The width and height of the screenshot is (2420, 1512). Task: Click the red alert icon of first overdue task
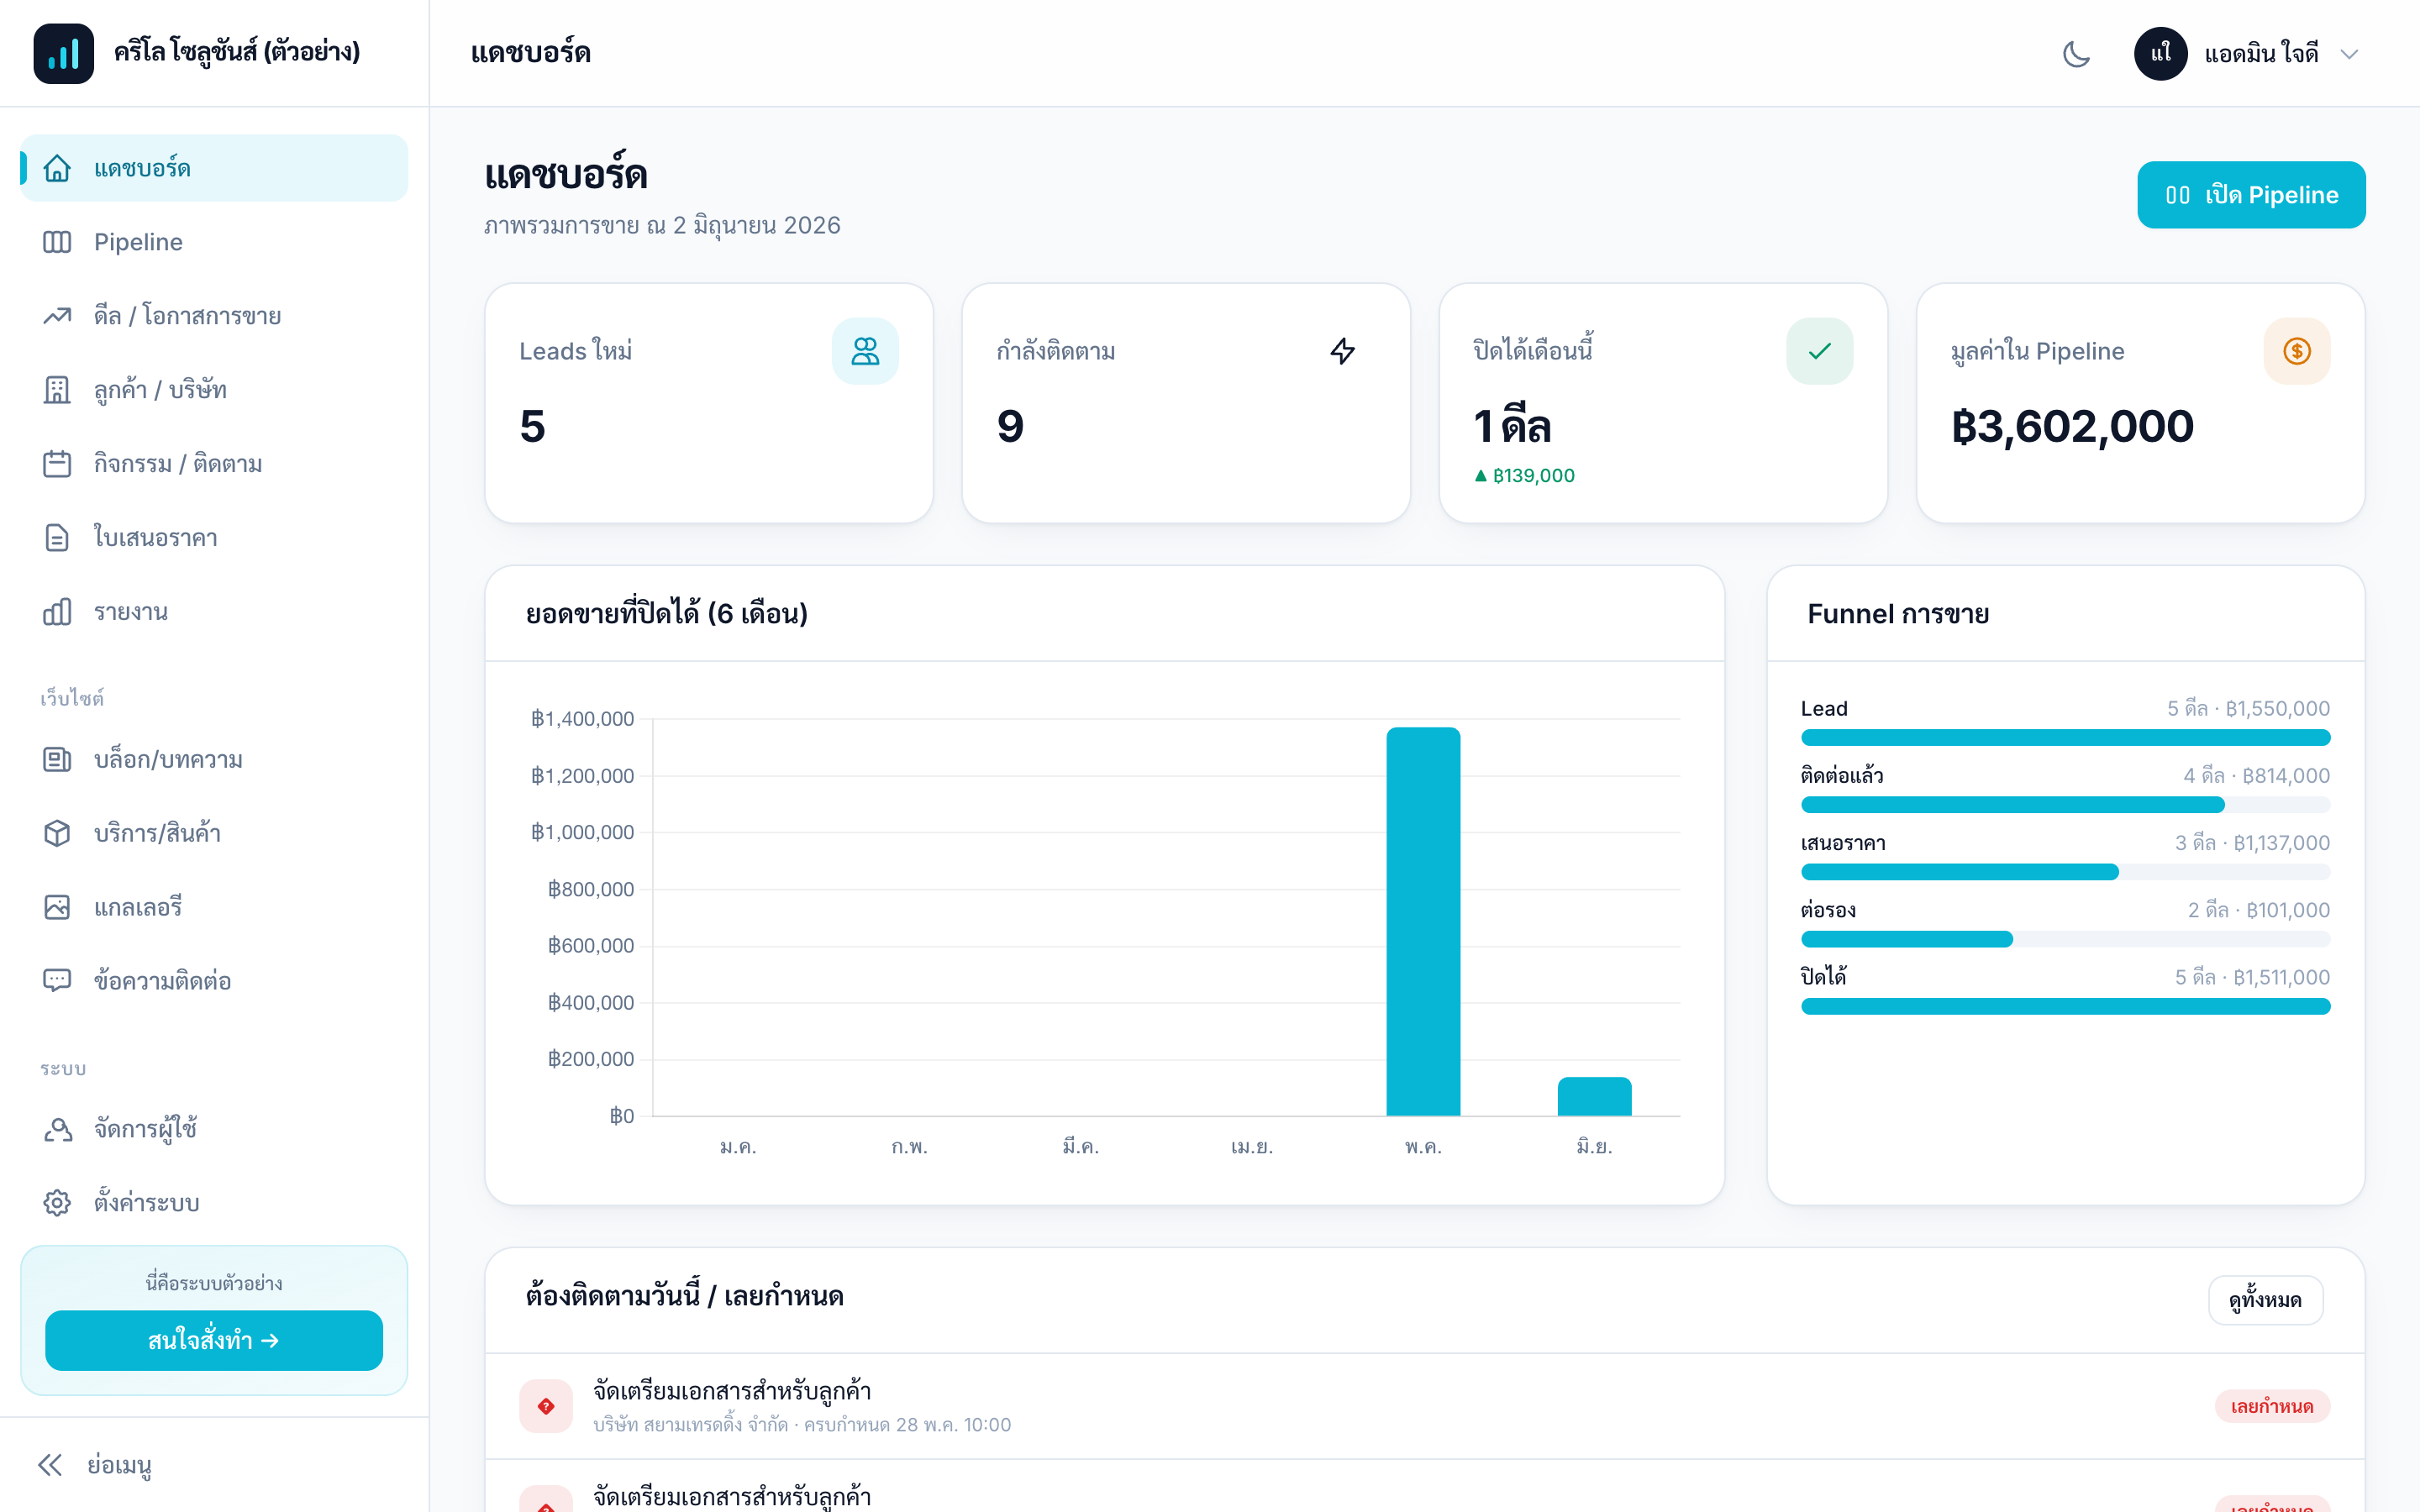[546, 1406]
